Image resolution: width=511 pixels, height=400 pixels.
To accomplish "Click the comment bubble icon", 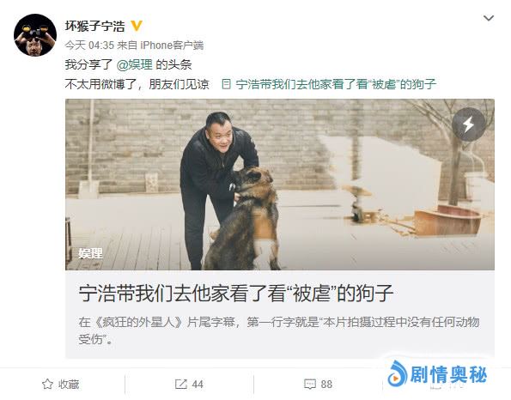I will (310, 384).
